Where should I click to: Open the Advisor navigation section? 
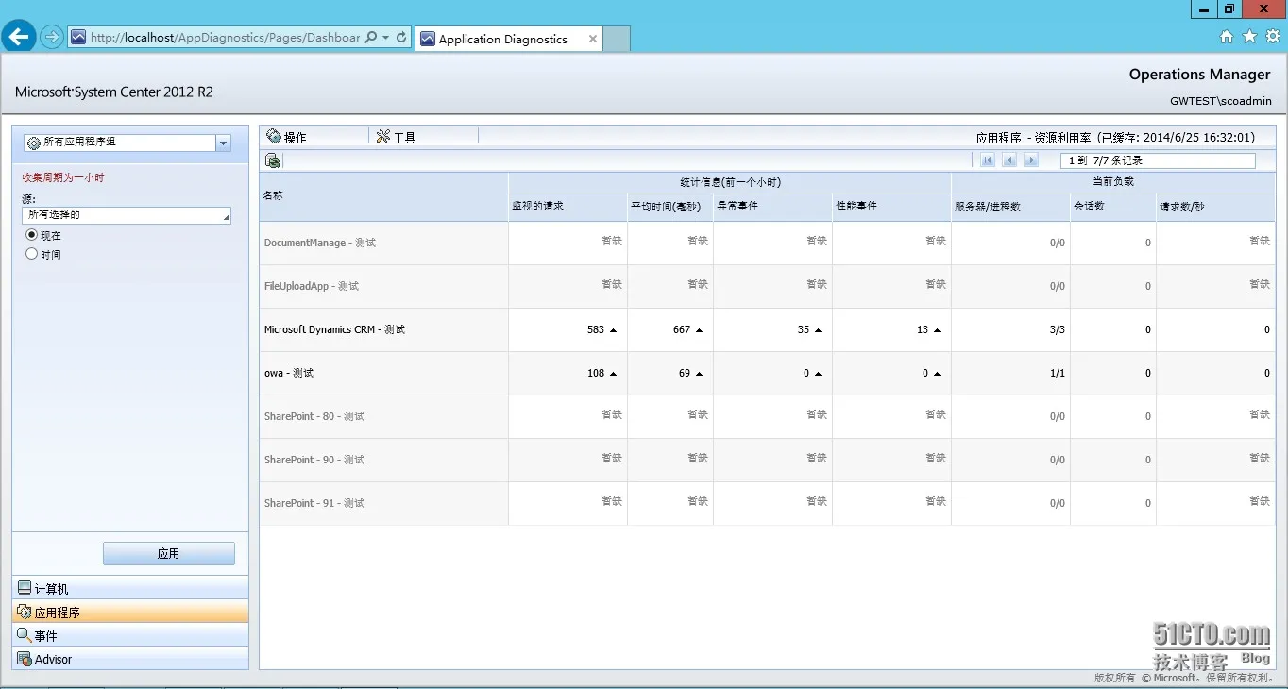[x=130, y=659]
